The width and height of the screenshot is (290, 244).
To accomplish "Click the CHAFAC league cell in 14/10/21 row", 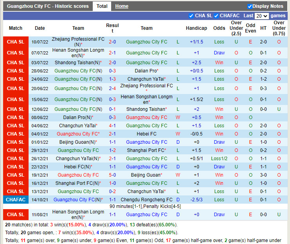I will [16, 200].
